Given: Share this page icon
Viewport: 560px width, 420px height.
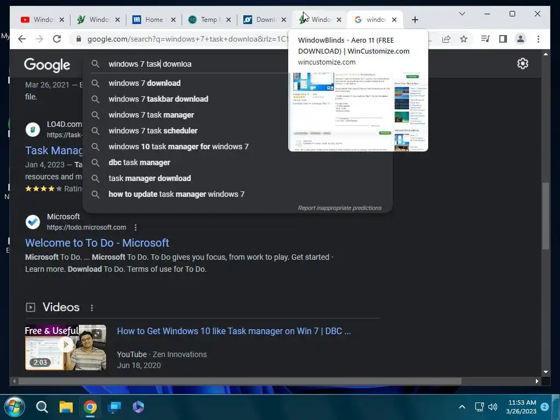Looking at the screenshot, I should (446, 39).
